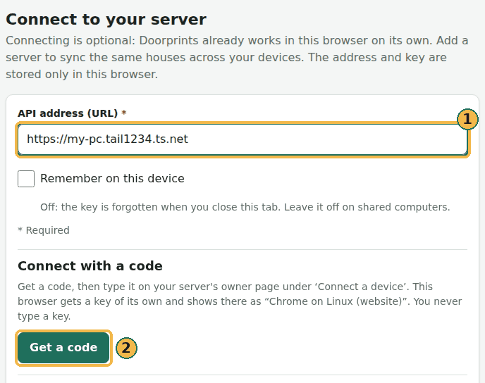Click the Get a code button
This screenshot has width=485, height=383.
tap(63, 348)
